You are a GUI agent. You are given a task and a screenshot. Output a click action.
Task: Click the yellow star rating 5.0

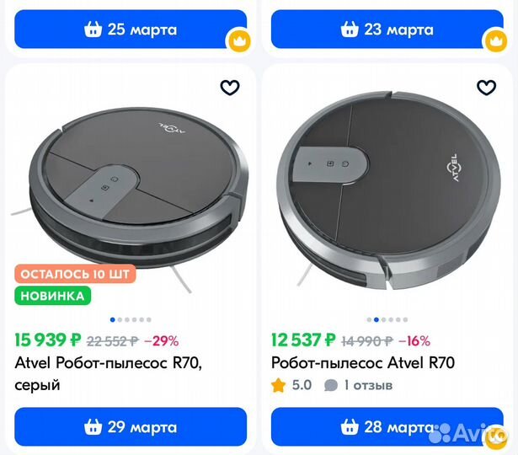click(x=278, y=385)
